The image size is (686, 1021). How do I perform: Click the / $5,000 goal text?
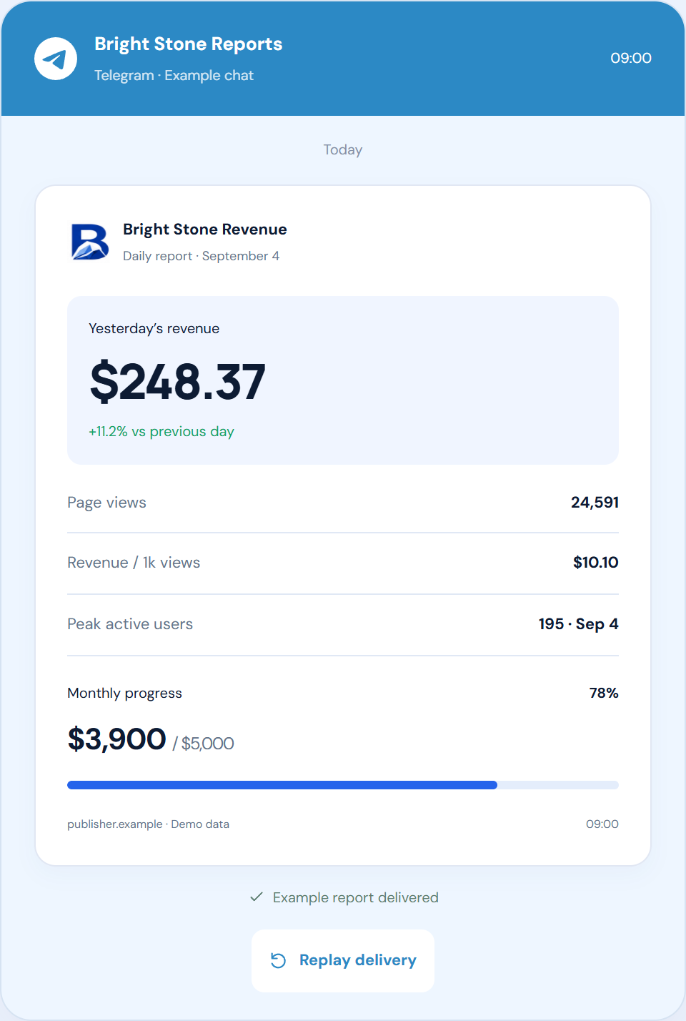[x=204, y=744]
